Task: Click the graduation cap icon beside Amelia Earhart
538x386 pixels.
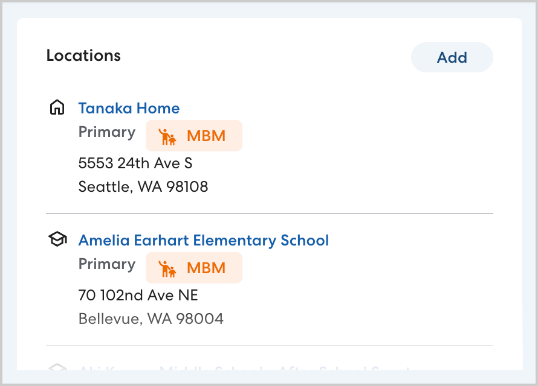Action: point(57,240)
